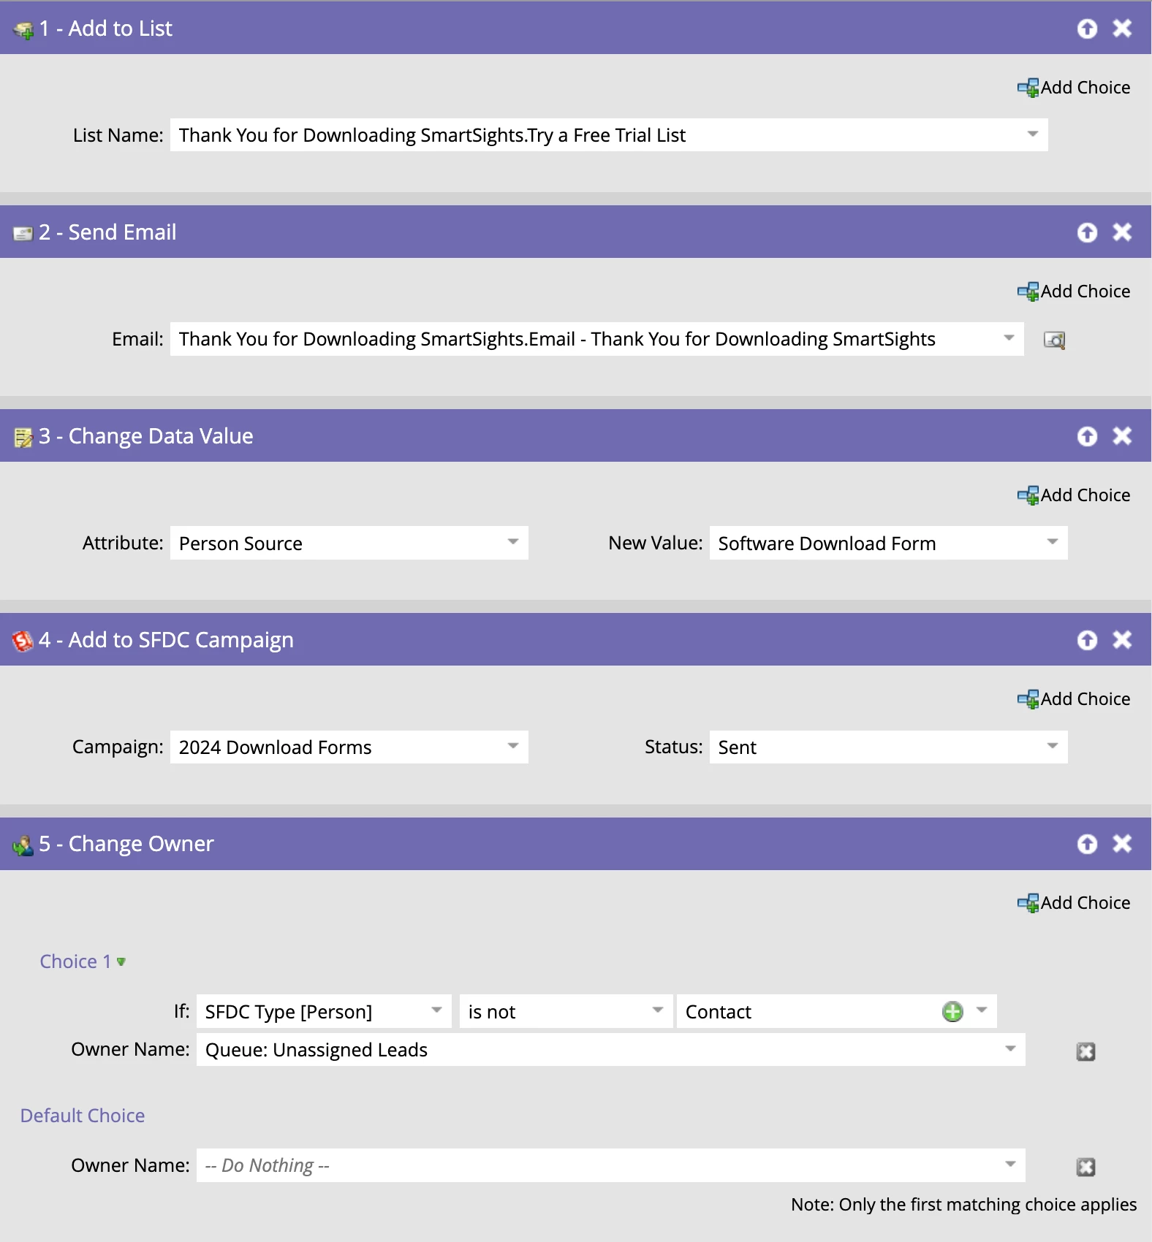1152x1242 pixels.
Task: Click the '3 - Change Data Value' header title
Action: 146,436
